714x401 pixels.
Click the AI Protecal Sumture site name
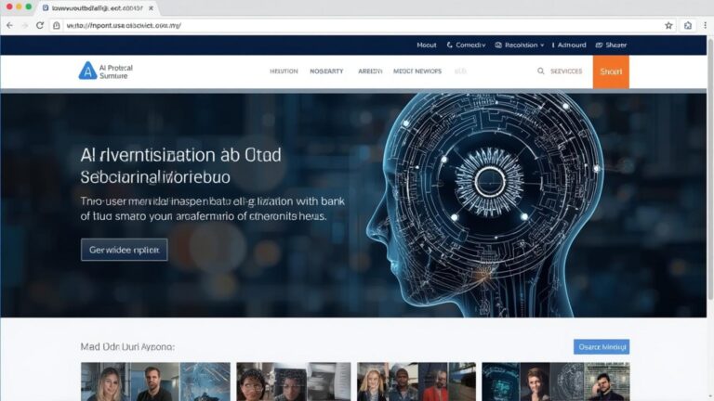(x=116, y=71)
